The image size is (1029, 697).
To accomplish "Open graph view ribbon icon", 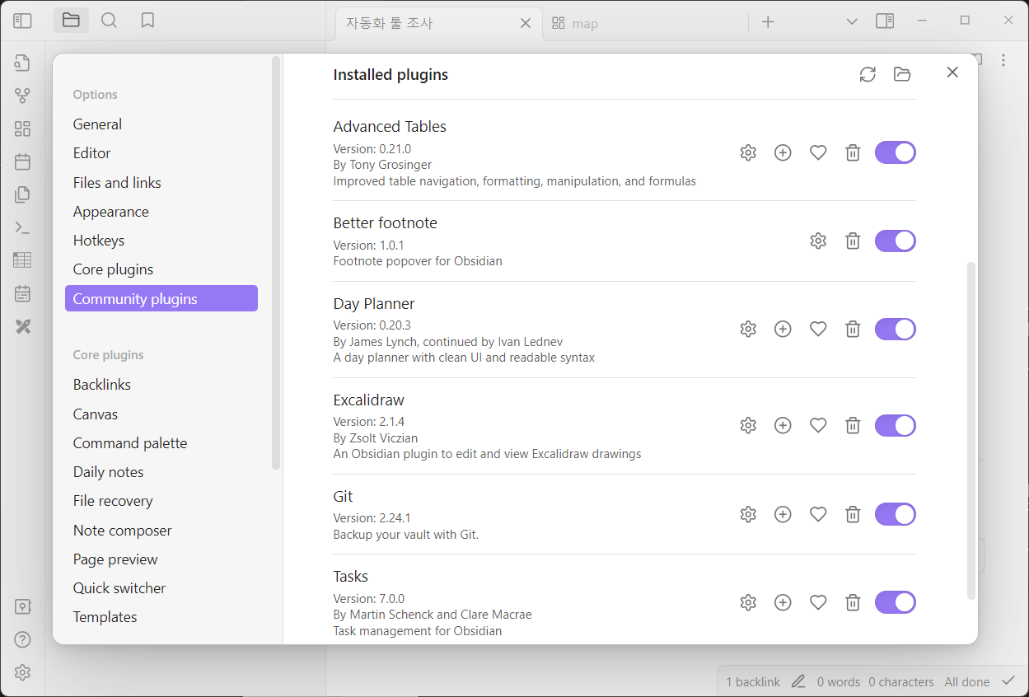I will click(x=22, y=96).
